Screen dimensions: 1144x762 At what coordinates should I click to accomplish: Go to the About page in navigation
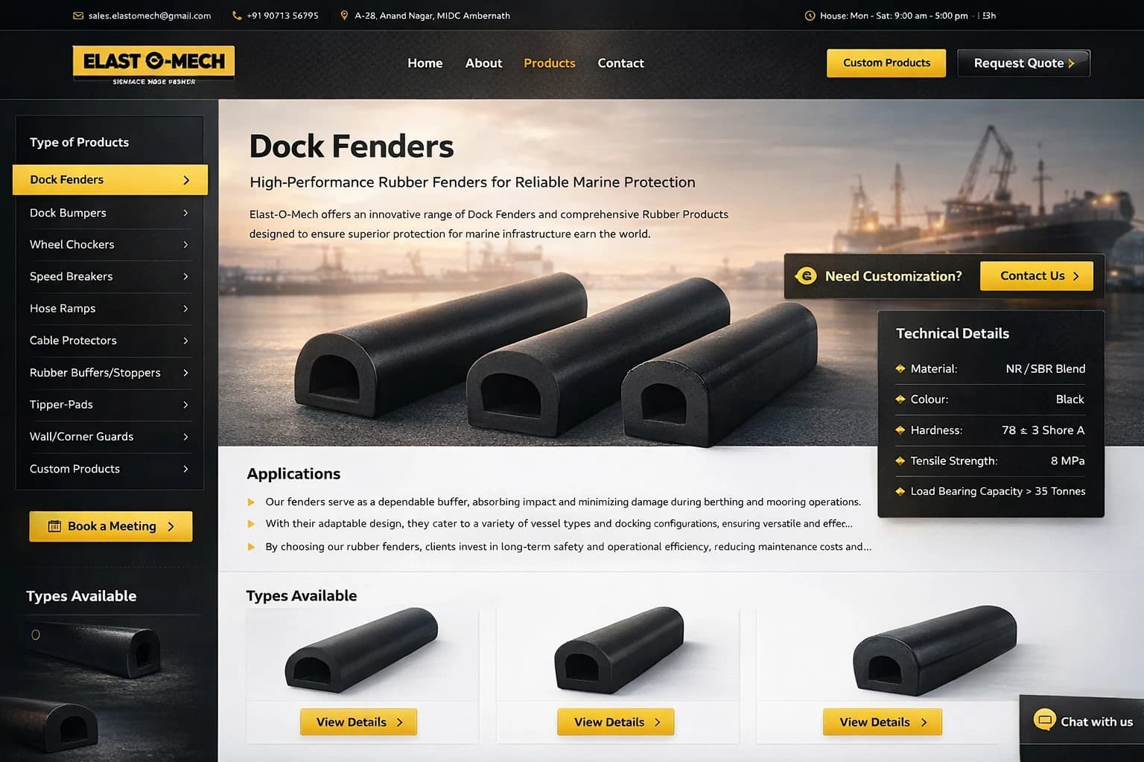[x=483, y=63]
